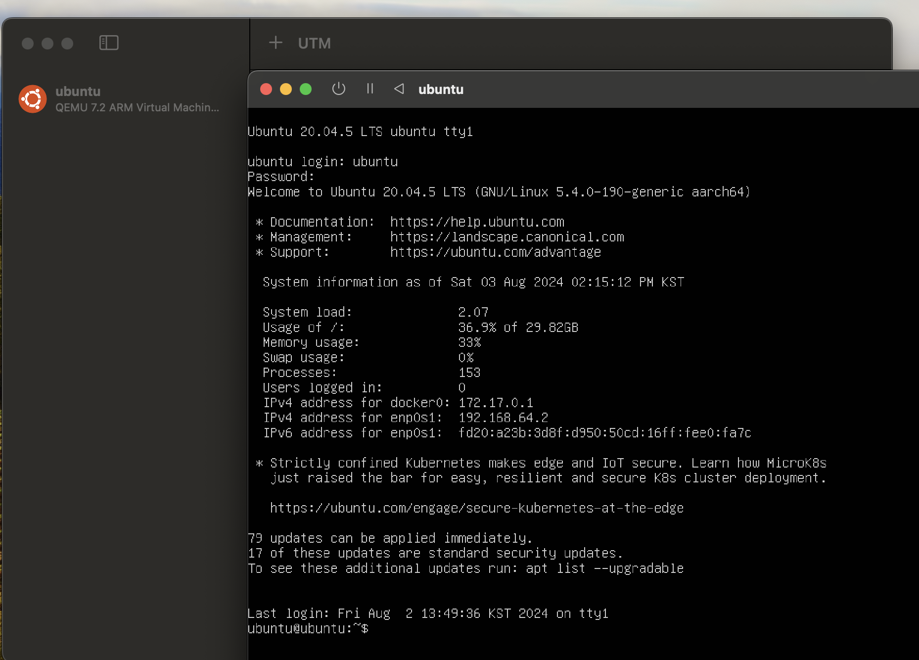The image size is (919, 660).
Task: Click the 'QEMU 7.2 ARM Virtual Machine' subtitle
Action: point(137,108)
